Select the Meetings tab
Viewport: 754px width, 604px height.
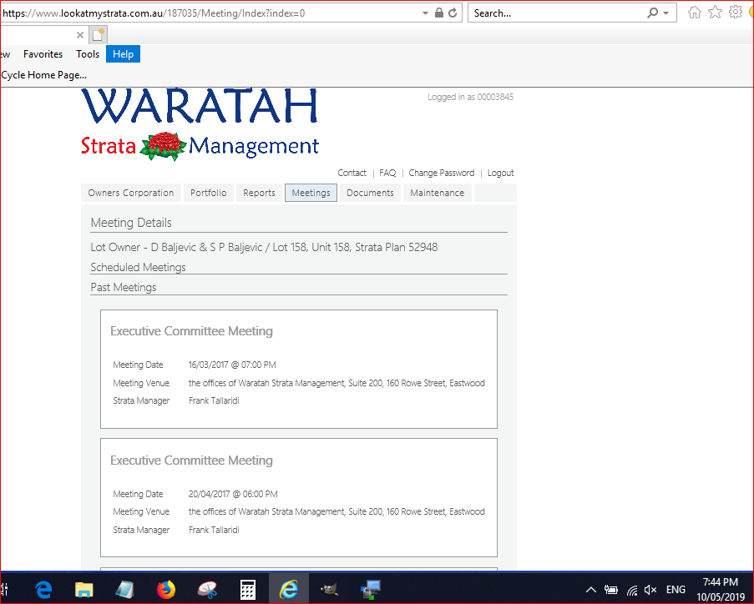coord(311,193)
